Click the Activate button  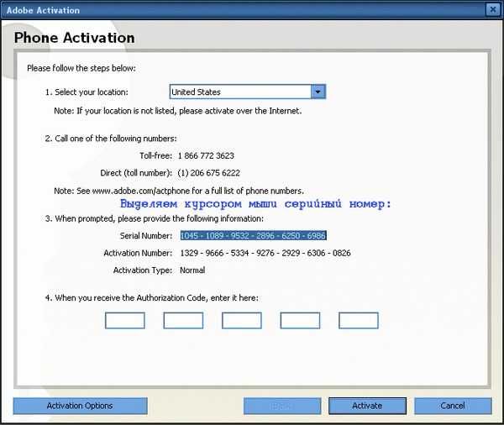pos(367,406)
